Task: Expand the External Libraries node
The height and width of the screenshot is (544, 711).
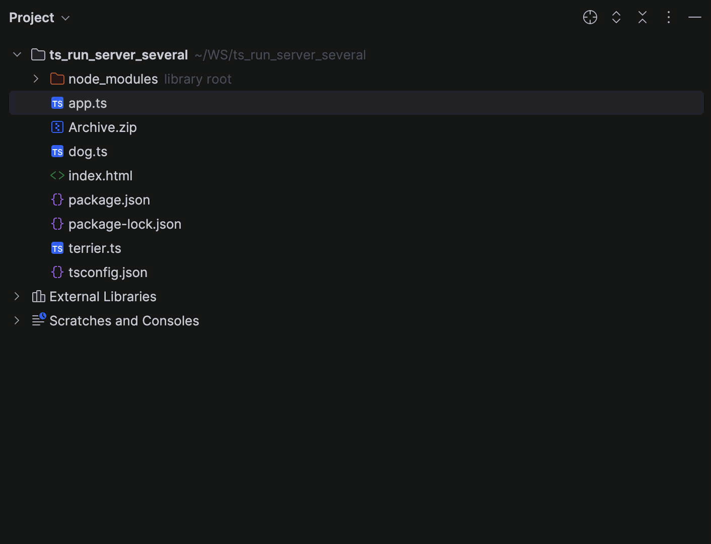Action: coord(17,296)
